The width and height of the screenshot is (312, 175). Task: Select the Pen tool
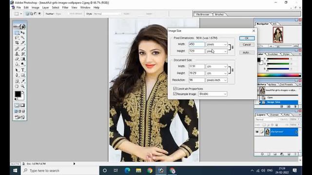17,75
